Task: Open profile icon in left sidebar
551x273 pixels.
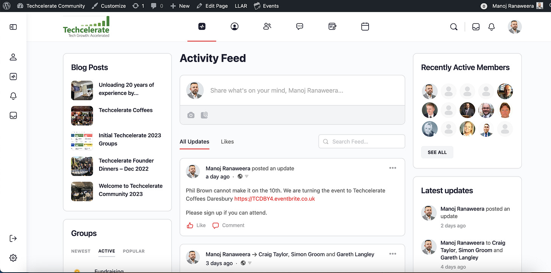Action: 13,57
